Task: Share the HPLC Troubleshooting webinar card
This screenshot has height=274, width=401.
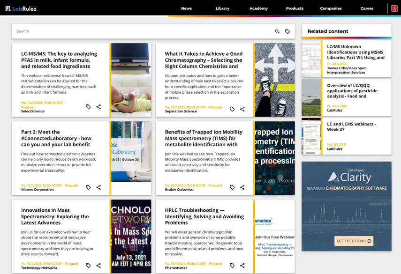Action: point(242,266)
